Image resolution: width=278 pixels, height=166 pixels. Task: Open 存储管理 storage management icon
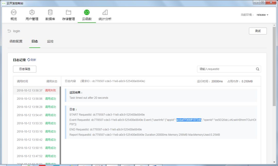[68, 12]
